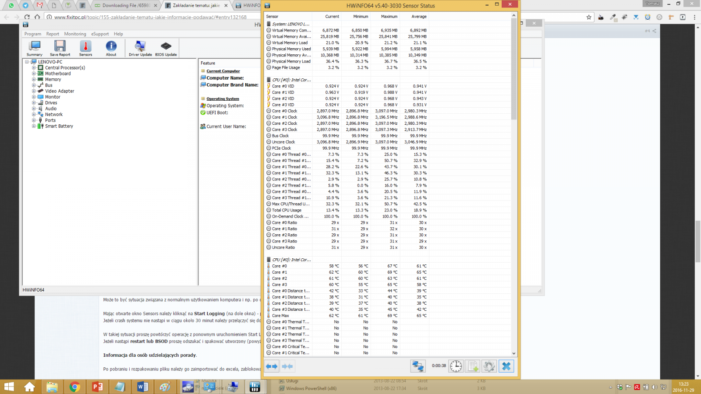Viewport: 701px width, 394px height.
Task: Click the collapse-columns inward arrows button
Action: 287,366
